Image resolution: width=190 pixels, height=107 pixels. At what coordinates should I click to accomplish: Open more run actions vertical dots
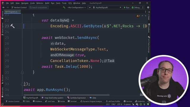pos(143,7)
